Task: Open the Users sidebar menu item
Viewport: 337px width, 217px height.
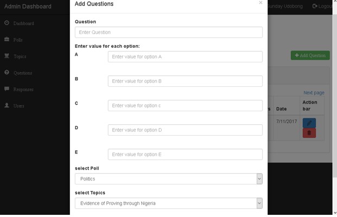Action: 18,106
